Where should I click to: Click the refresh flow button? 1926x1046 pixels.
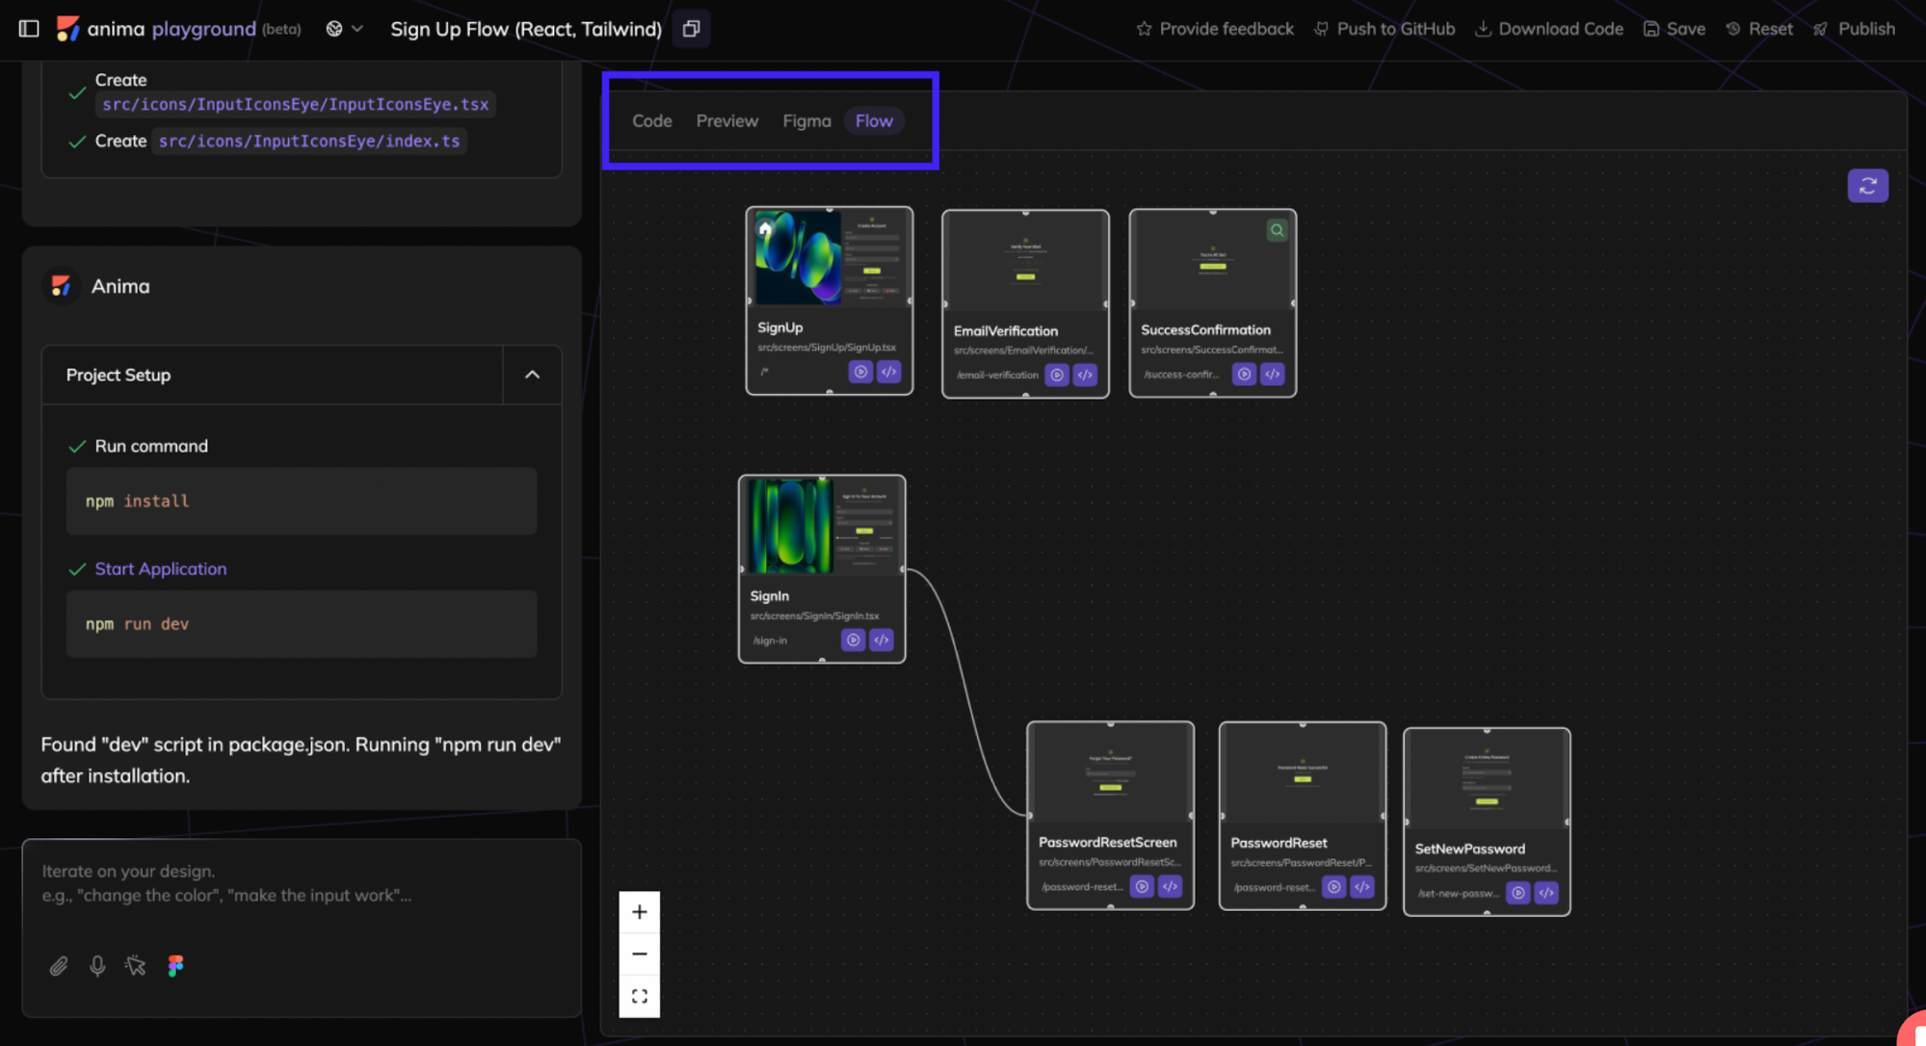[1867, 186]
